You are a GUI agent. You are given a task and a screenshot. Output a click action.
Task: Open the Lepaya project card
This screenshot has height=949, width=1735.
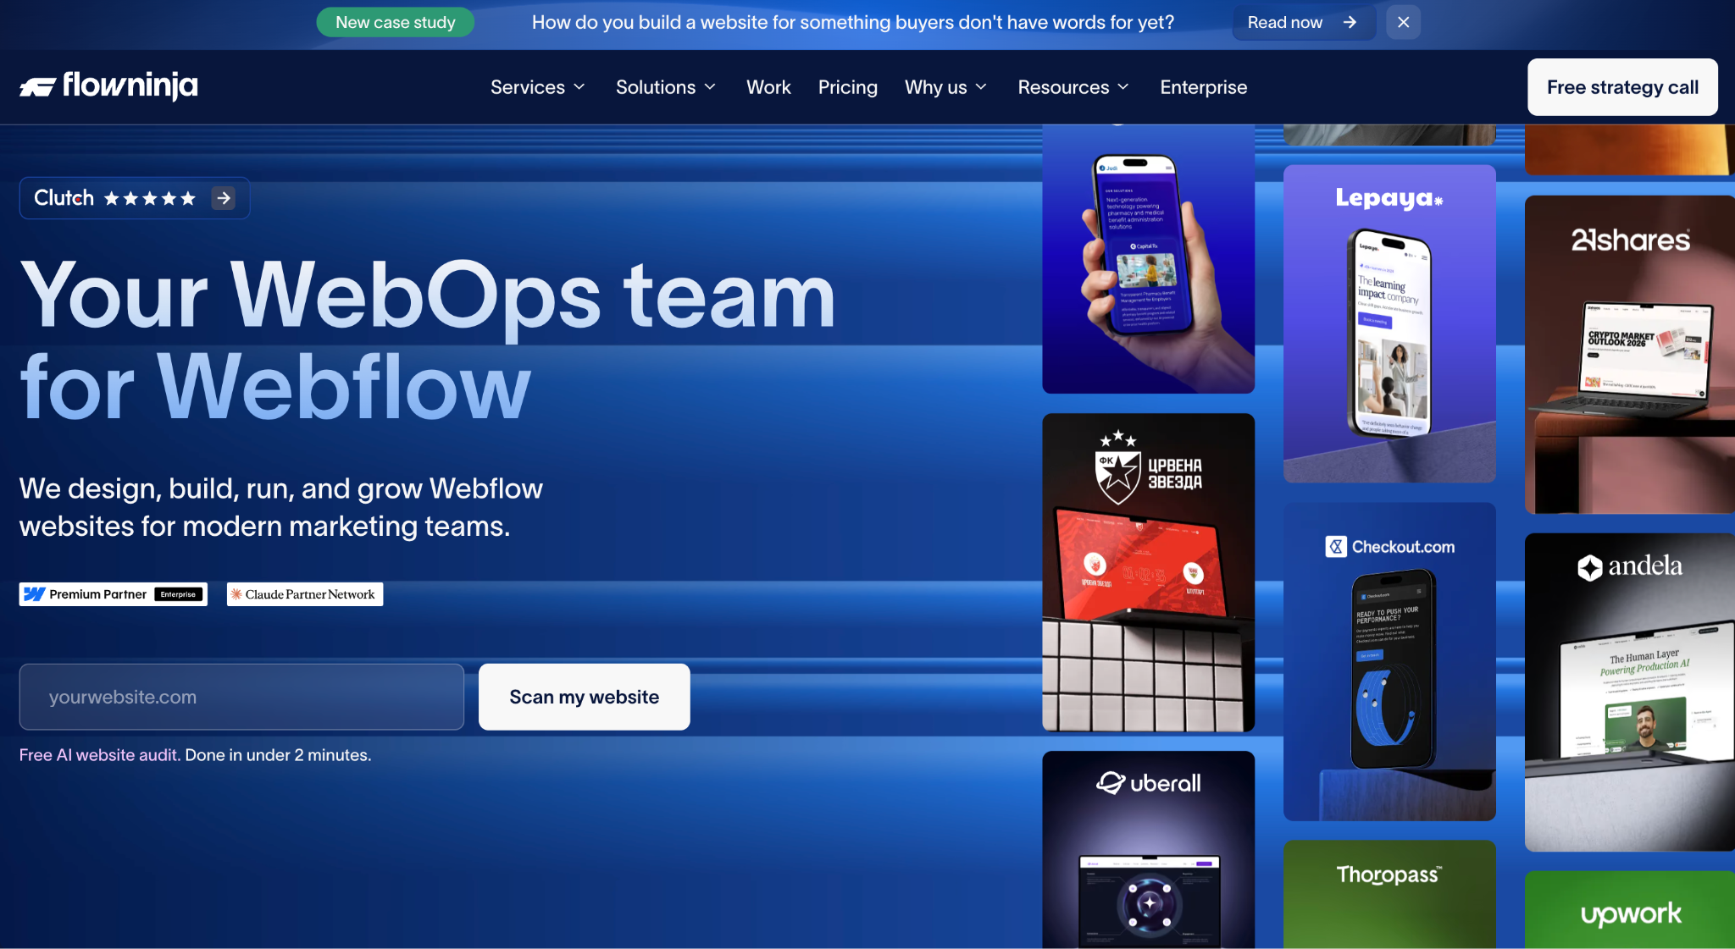point(1389,323)
